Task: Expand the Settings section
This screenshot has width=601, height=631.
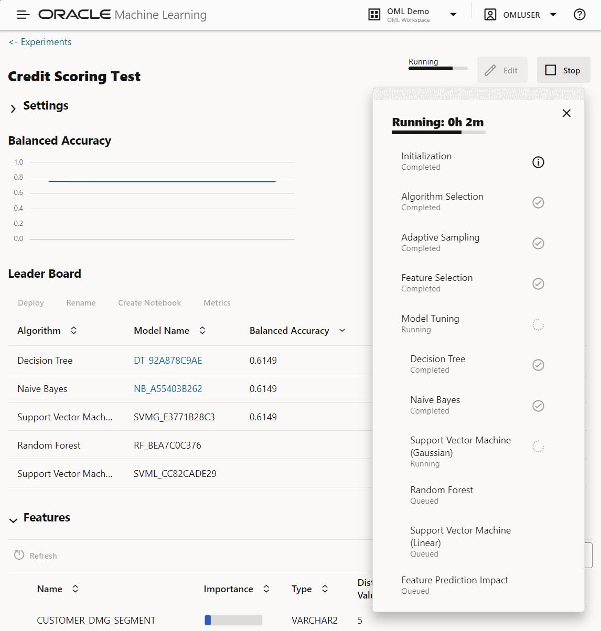Action: coord(14,108)
